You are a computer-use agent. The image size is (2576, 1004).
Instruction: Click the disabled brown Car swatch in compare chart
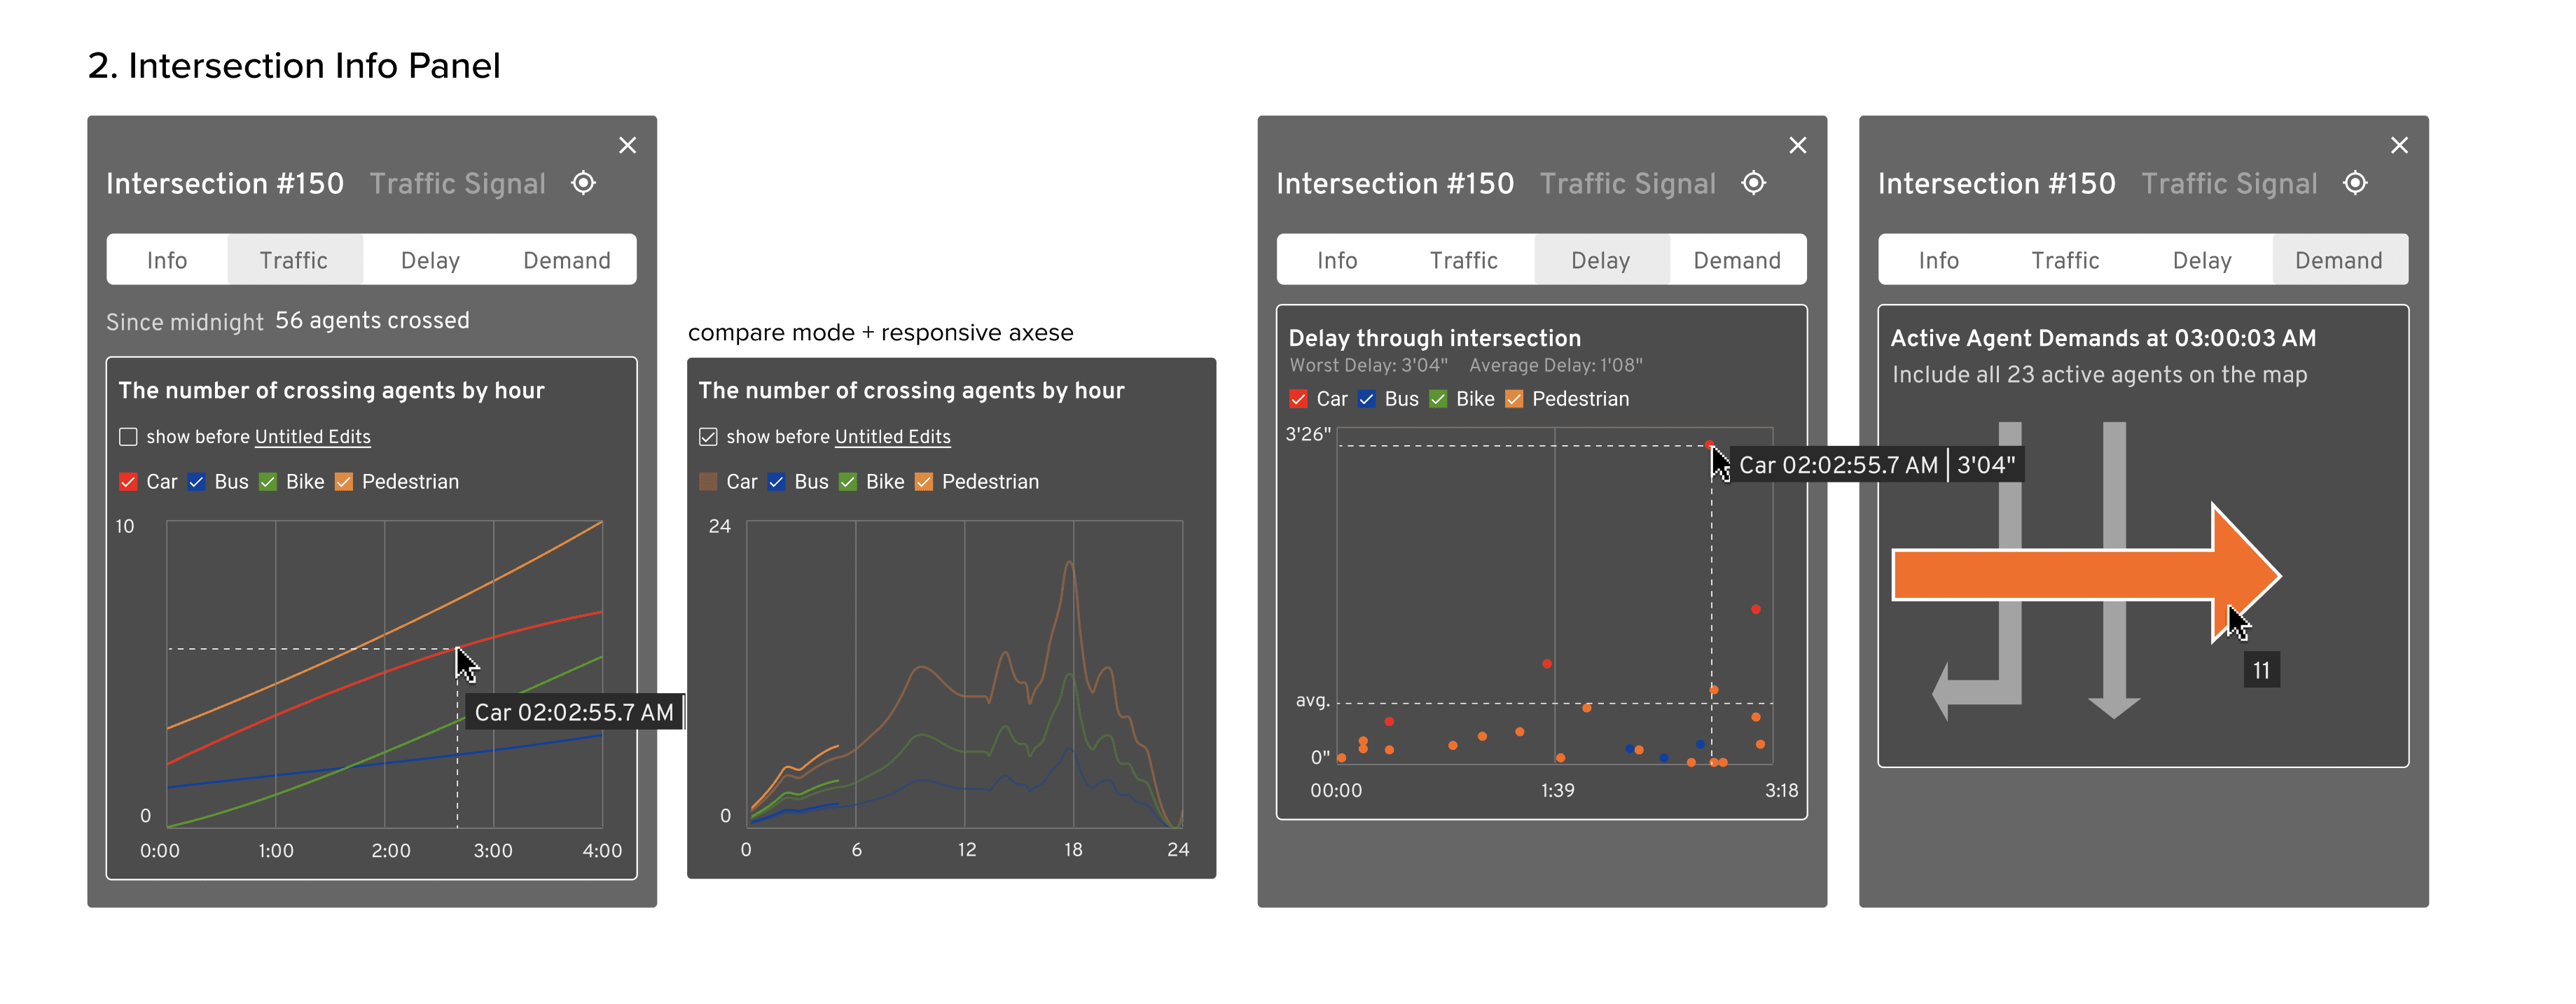click(708, 482)
